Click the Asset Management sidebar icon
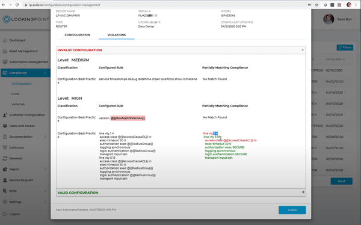Screen dimensions: 361x225 (5, 51)
